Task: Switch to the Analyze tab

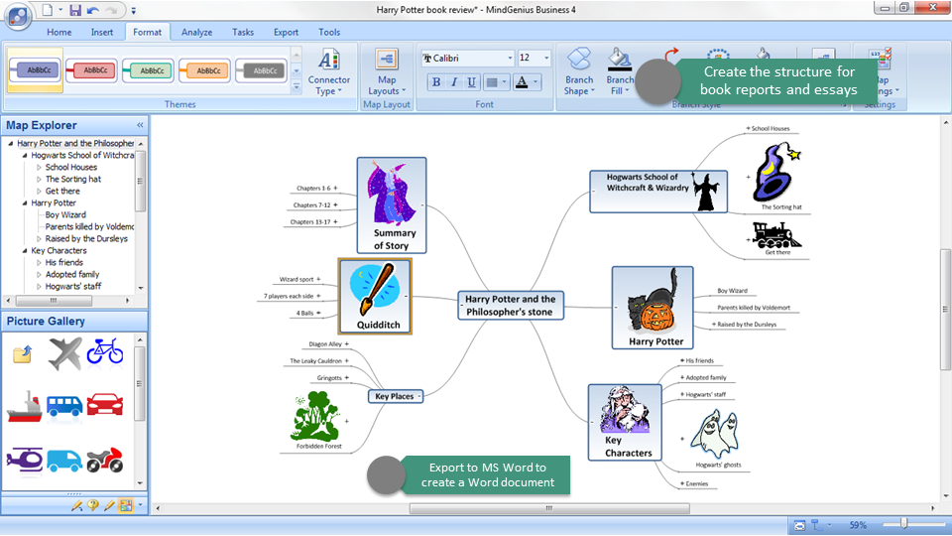Action: click(196, 32)
